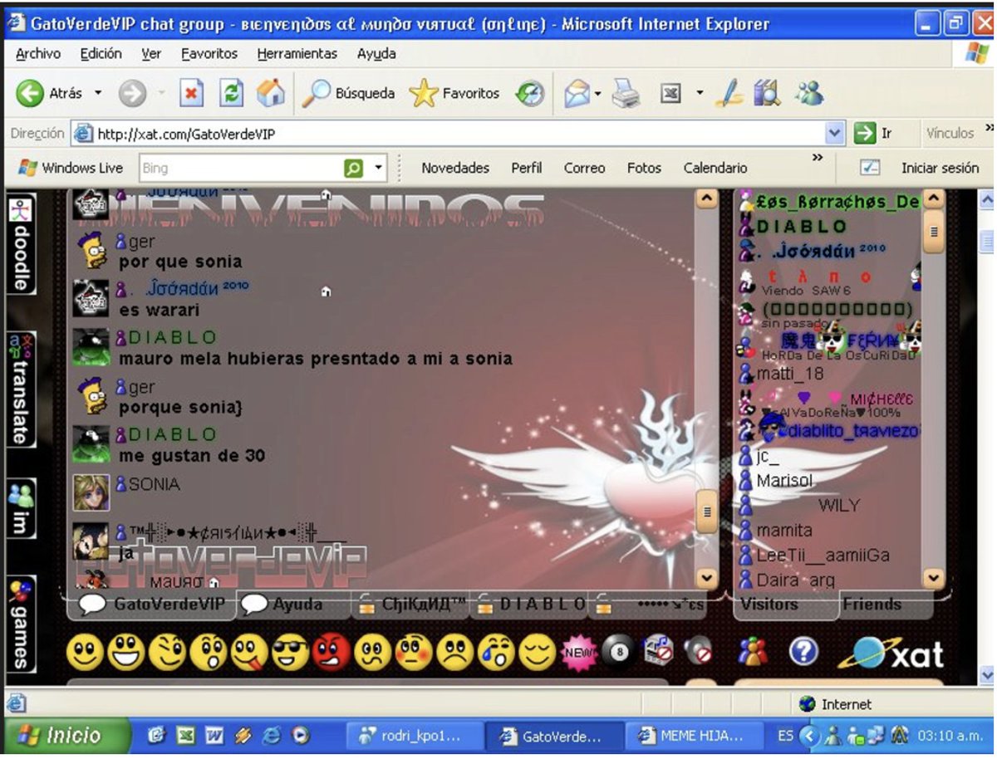The height and width of the screenshot is (759, 997).
Task: Click the Inicio start button
Action: point(66,735)
